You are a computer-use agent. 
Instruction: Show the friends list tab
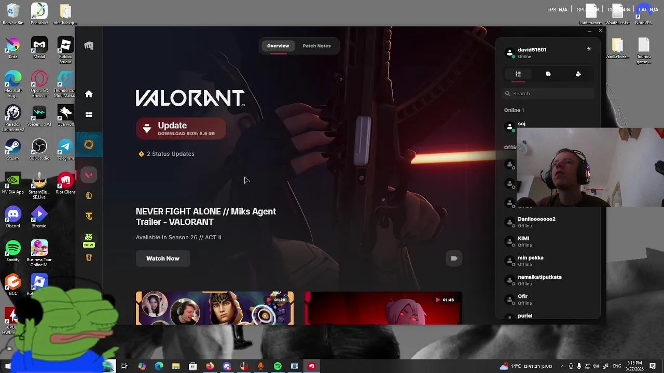[x=518, y=74]
